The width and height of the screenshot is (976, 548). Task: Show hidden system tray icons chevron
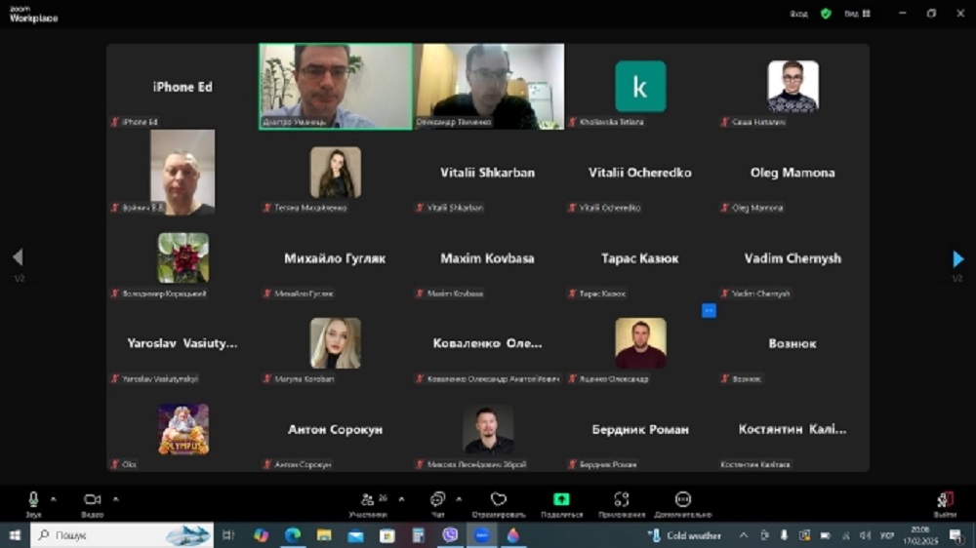pyautogui.click(x=744, y=535)
